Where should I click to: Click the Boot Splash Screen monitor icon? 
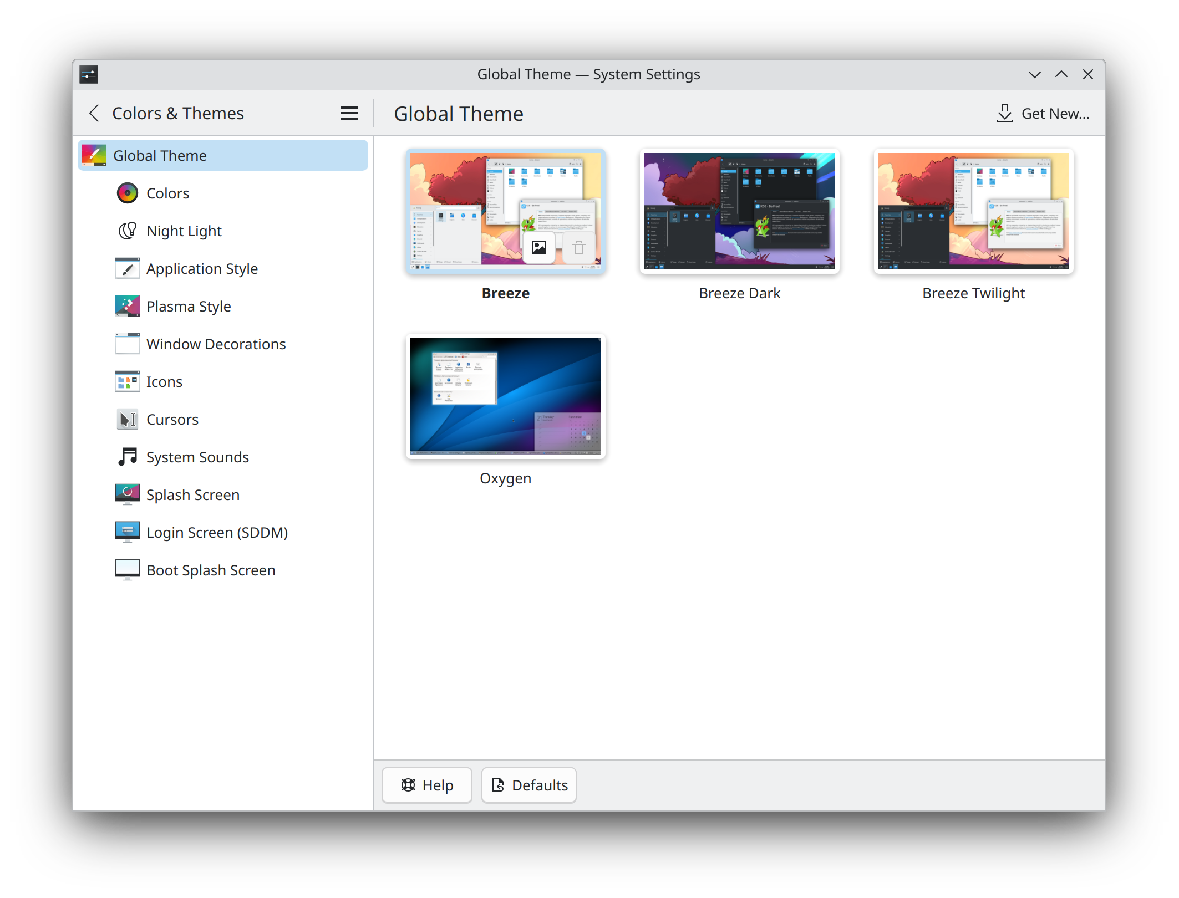tap(128, 570)
